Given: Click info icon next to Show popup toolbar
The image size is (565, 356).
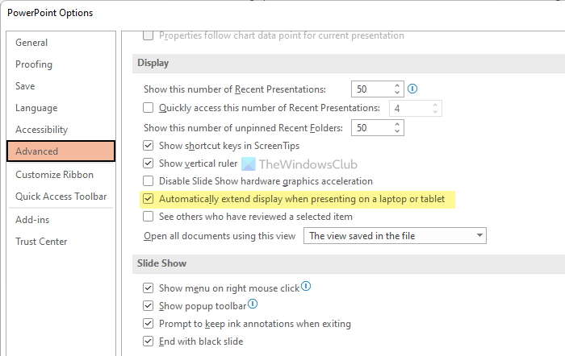Looking at the screenshot, I should click(253, 304).
